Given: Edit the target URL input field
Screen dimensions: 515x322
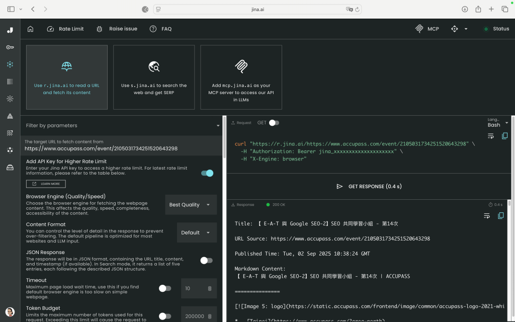Looking at the screenshot, I should [122, 145].
